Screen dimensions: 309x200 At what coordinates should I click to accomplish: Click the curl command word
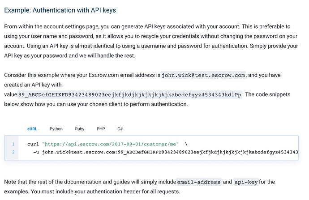click(x=33, y=144)
